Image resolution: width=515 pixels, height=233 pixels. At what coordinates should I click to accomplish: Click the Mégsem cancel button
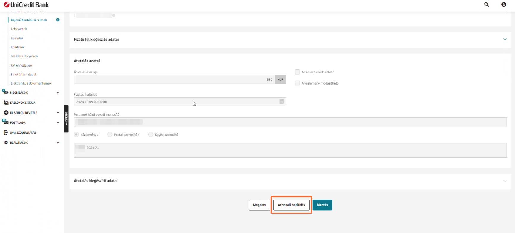click(259, 205)
